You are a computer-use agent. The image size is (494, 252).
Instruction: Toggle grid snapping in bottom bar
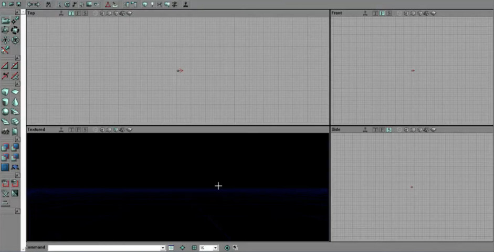tap(194, 248)
